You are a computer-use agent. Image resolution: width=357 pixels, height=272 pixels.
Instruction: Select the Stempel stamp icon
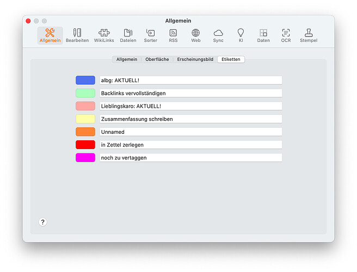pyautogui.click(x=309, y=35)
